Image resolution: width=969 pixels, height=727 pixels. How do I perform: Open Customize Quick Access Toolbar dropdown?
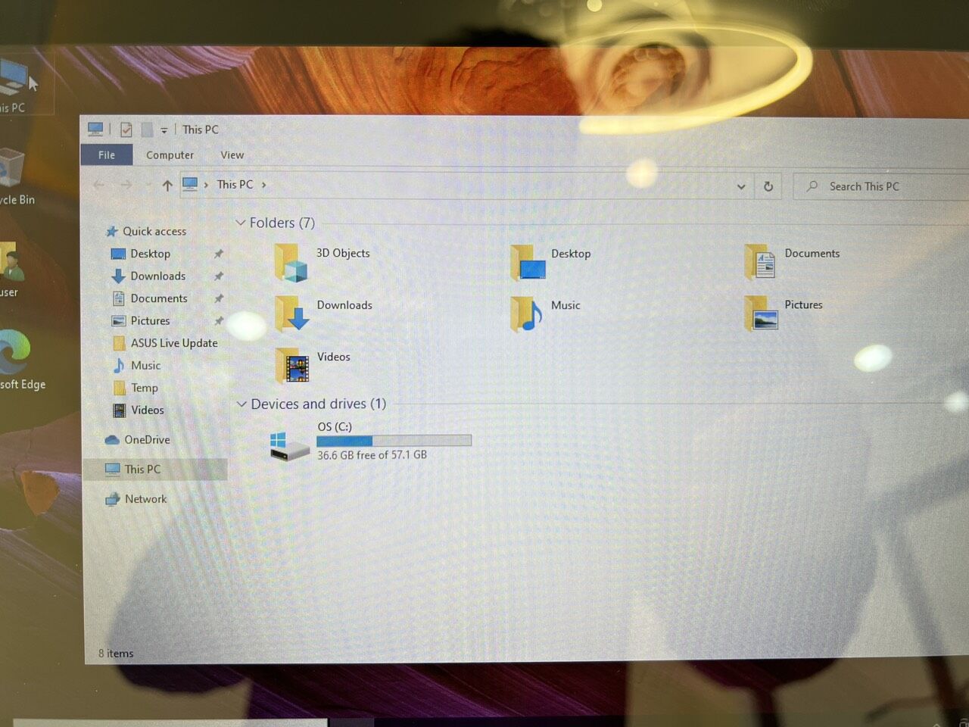[x=164, y=130]
